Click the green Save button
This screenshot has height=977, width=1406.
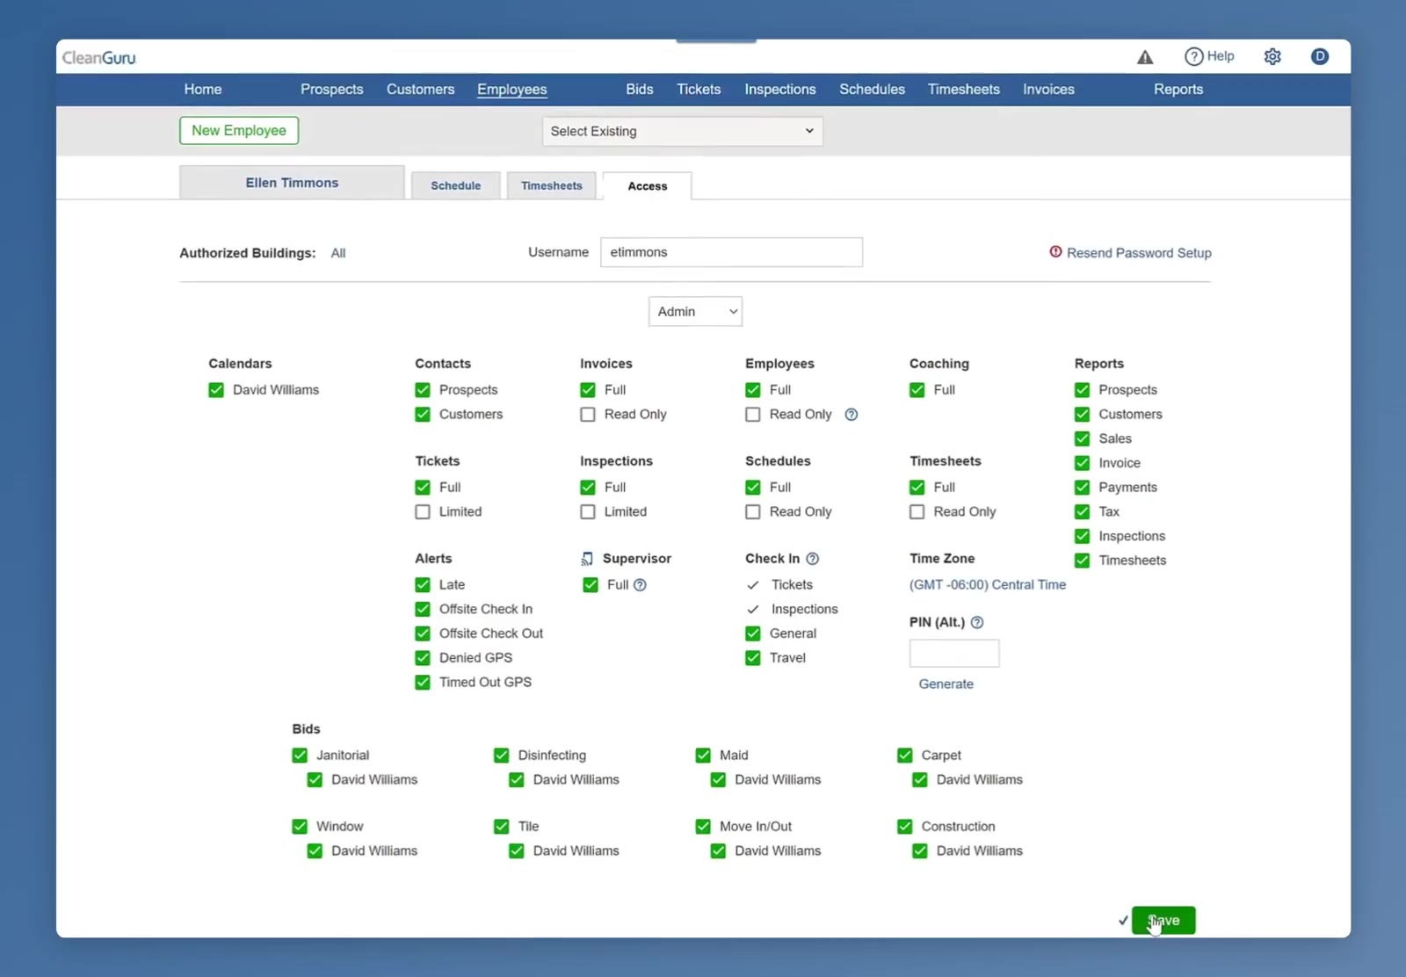tap(1163, 921)
